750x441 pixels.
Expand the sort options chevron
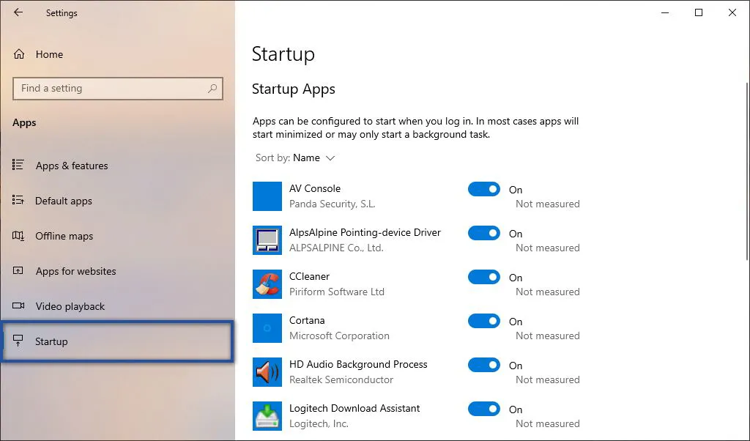pyautogui.click(x=330, y=157)
